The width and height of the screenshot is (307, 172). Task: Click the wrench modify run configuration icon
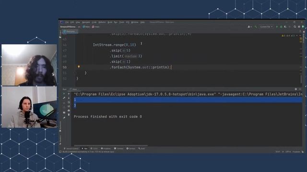pos(64,98)
